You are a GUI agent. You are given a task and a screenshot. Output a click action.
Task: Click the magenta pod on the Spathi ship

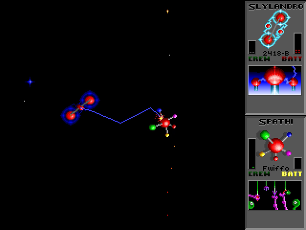click(175, 116)
